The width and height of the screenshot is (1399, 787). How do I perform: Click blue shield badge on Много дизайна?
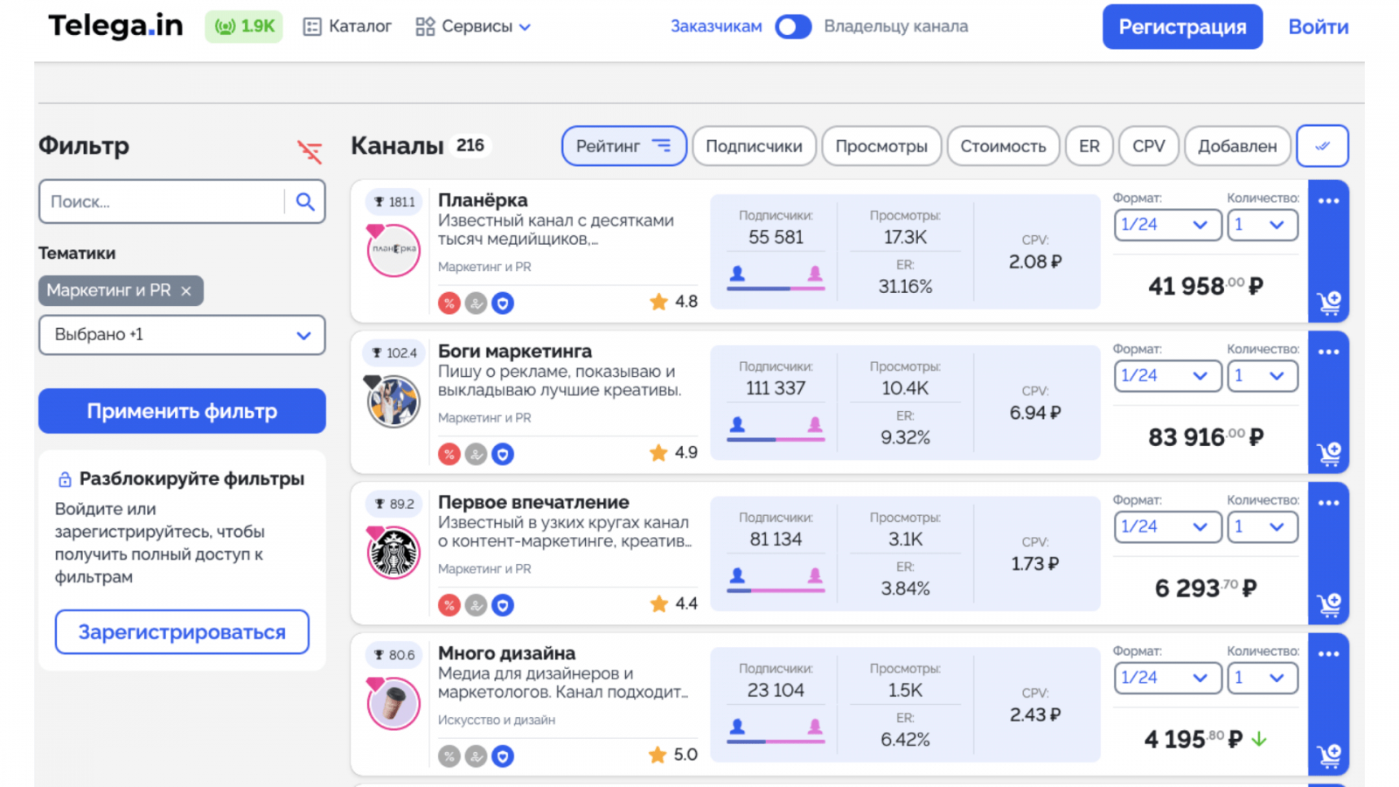click(503, 756)
